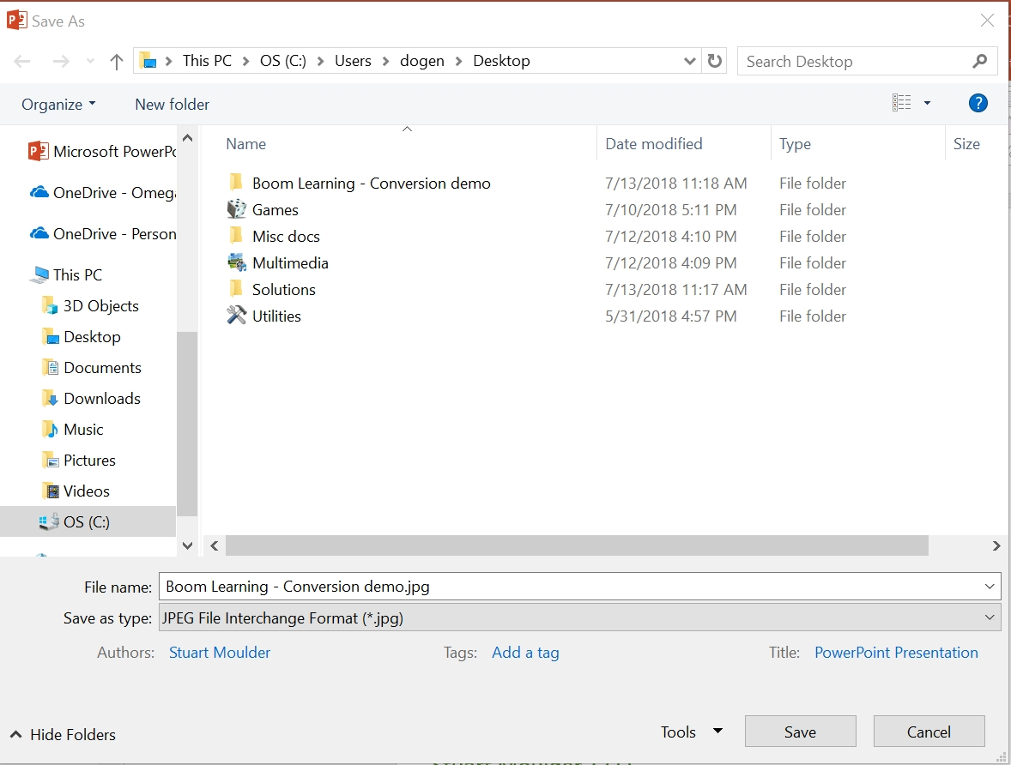Select Boom Learning - Conversion demo folder
Image resolution: width=1011 pixels, height=765 pixels.
[x=372, y=184]
